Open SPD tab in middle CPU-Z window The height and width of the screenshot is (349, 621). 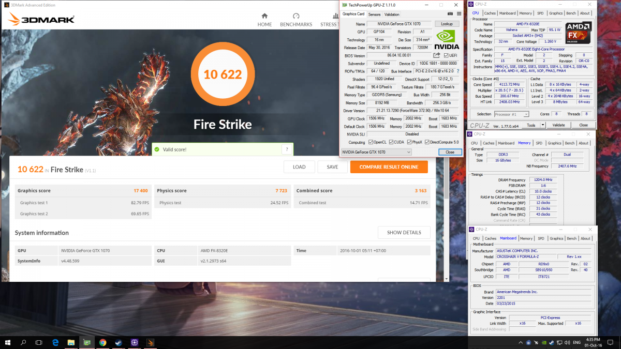tap(539, 143)
